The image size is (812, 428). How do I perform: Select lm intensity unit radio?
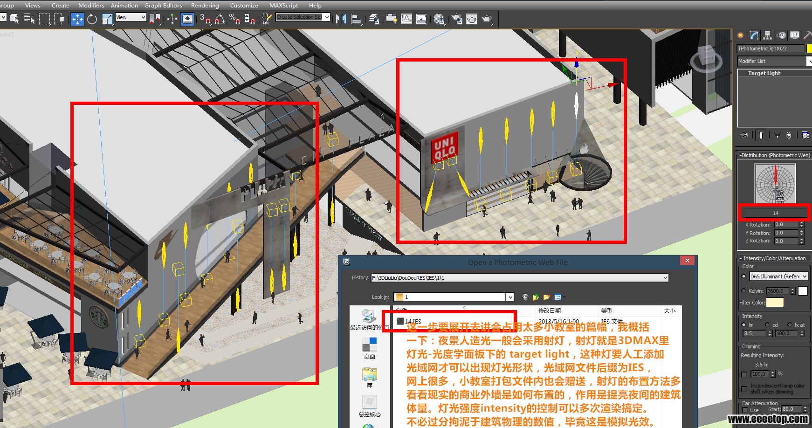click(744, 325)
